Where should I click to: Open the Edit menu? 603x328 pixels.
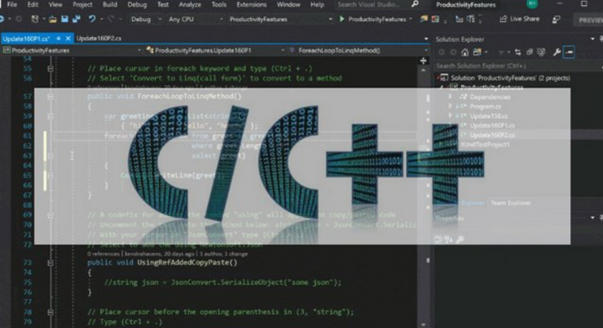[x=32, y=5]
